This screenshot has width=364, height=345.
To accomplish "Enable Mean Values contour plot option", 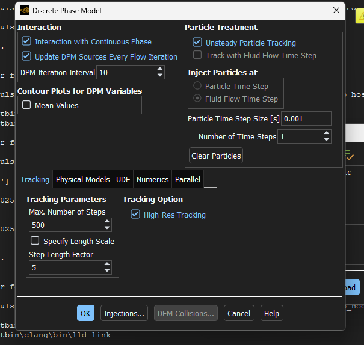I will [26, 105].
